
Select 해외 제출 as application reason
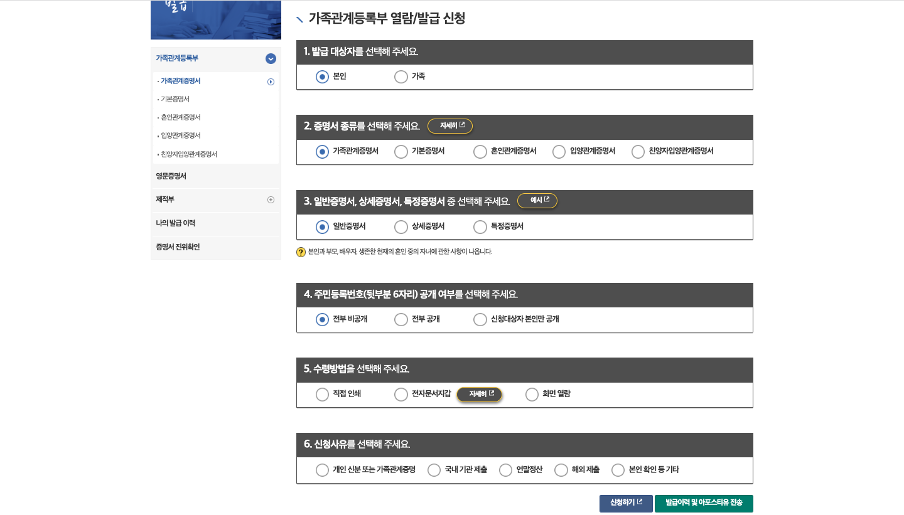561,469
